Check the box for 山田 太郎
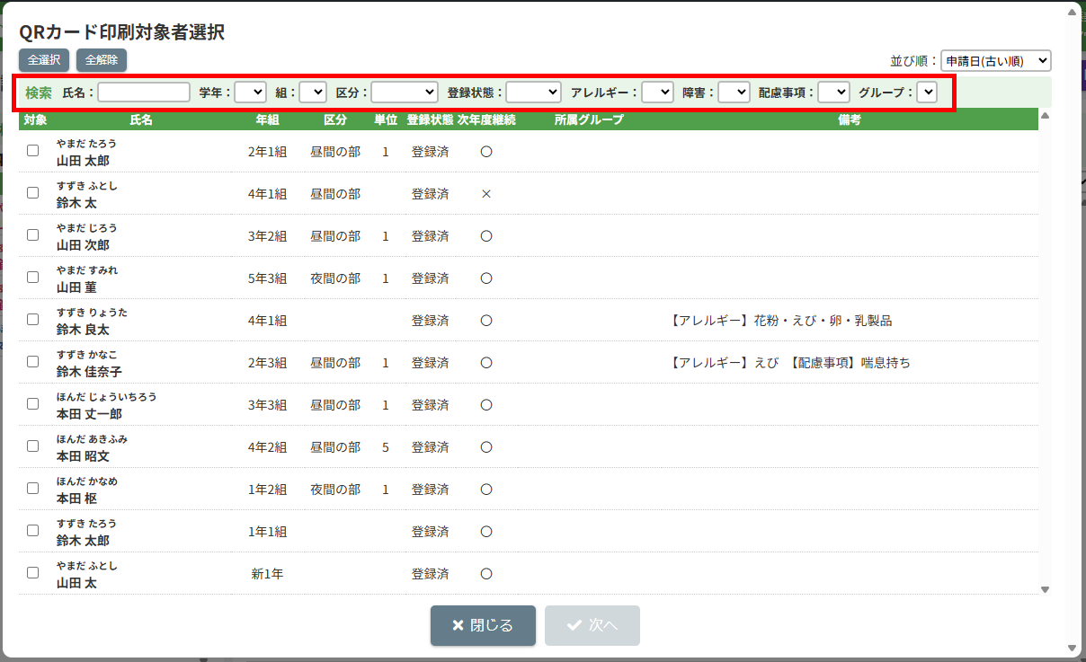The image size is (1086, 662). click(33, 151)
